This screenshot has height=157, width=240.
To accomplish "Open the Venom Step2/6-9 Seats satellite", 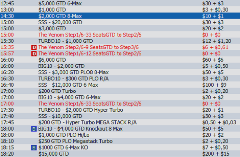I will click(x=88, y=47).
